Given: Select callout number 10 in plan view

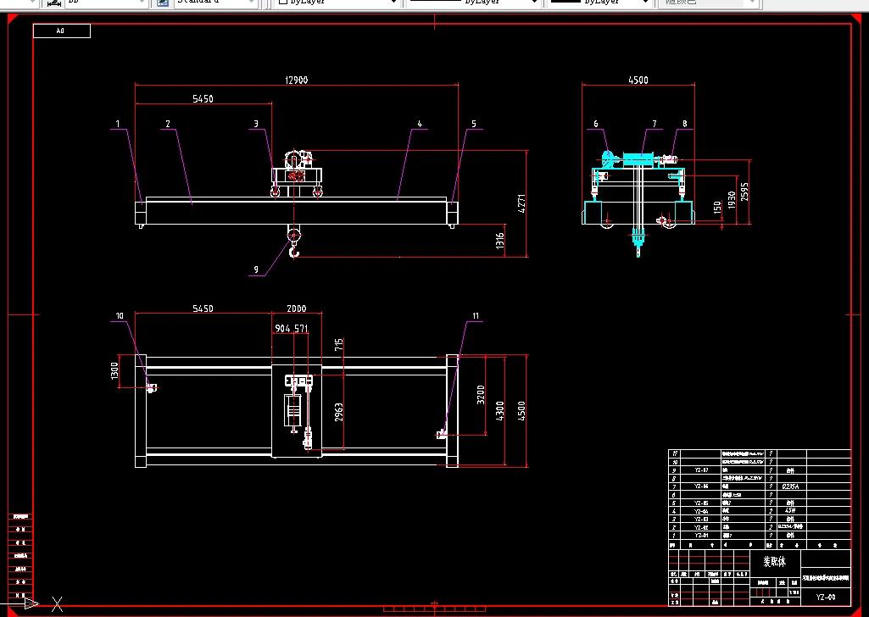Looking at the screenshot, I should click(x=120, y=315).
